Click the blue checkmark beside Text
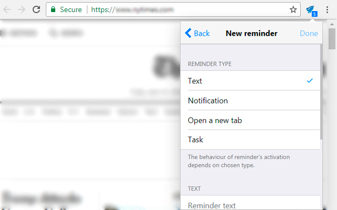337x210 pixels. 310,81
